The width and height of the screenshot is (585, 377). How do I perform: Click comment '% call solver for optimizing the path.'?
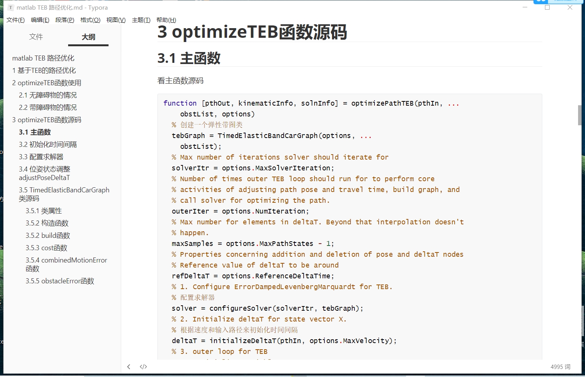click(251, 200)
